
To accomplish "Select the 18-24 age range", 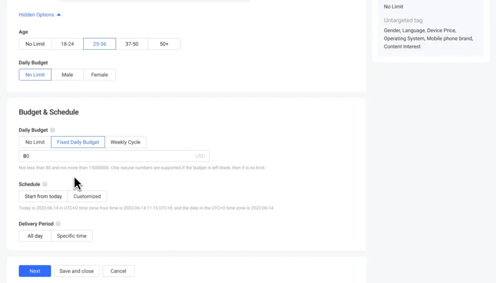I will click(67, 44).
